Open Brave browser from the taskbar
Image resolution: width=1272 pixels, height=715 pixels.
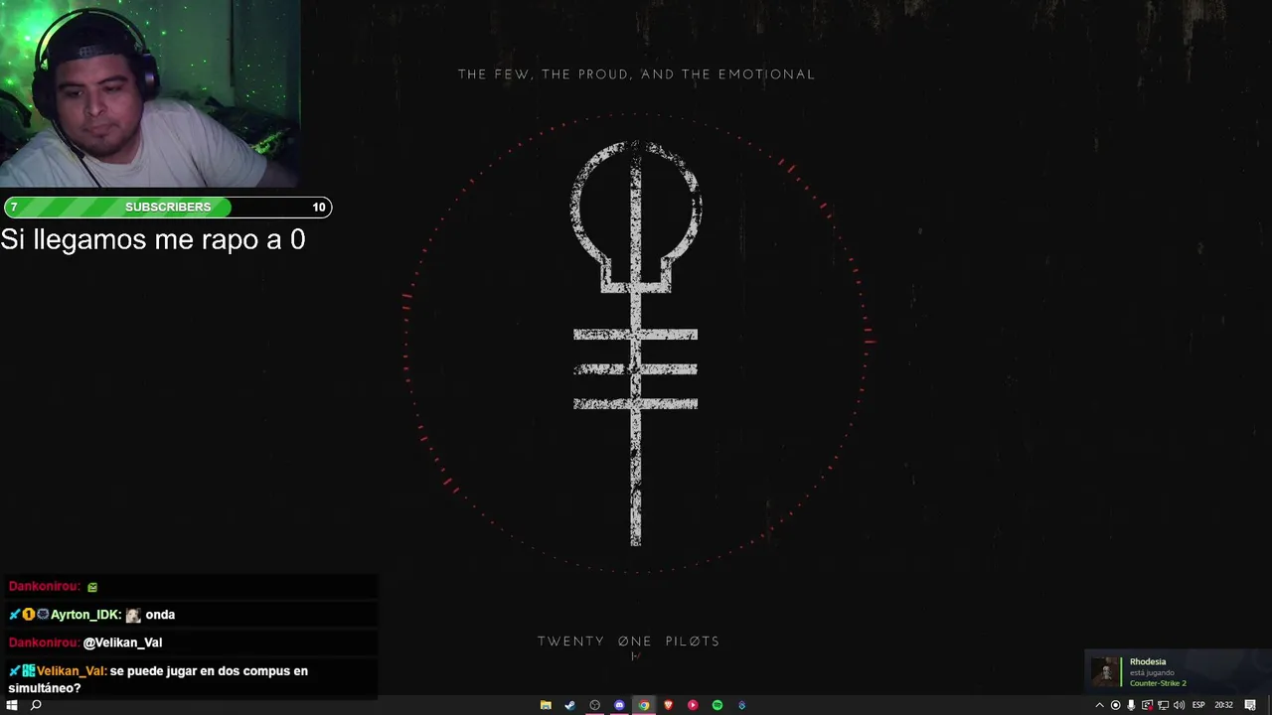[x=668, y=705]
